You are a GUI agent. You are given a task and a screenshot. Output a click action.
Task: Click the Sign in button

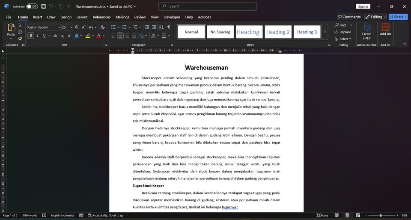click(x=363, y=6)
